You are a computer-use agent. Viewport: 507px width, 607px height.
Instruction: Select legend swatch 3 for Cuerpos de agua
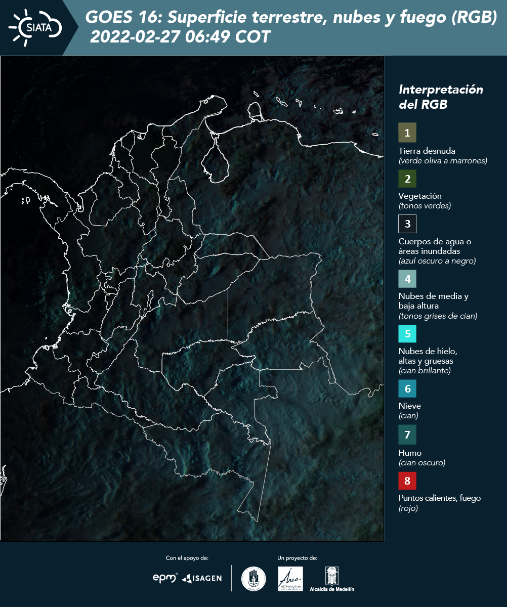407,223
